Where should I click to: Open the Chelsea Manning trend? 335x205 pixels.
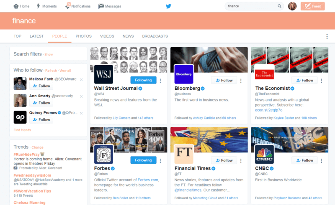point(29,202)
